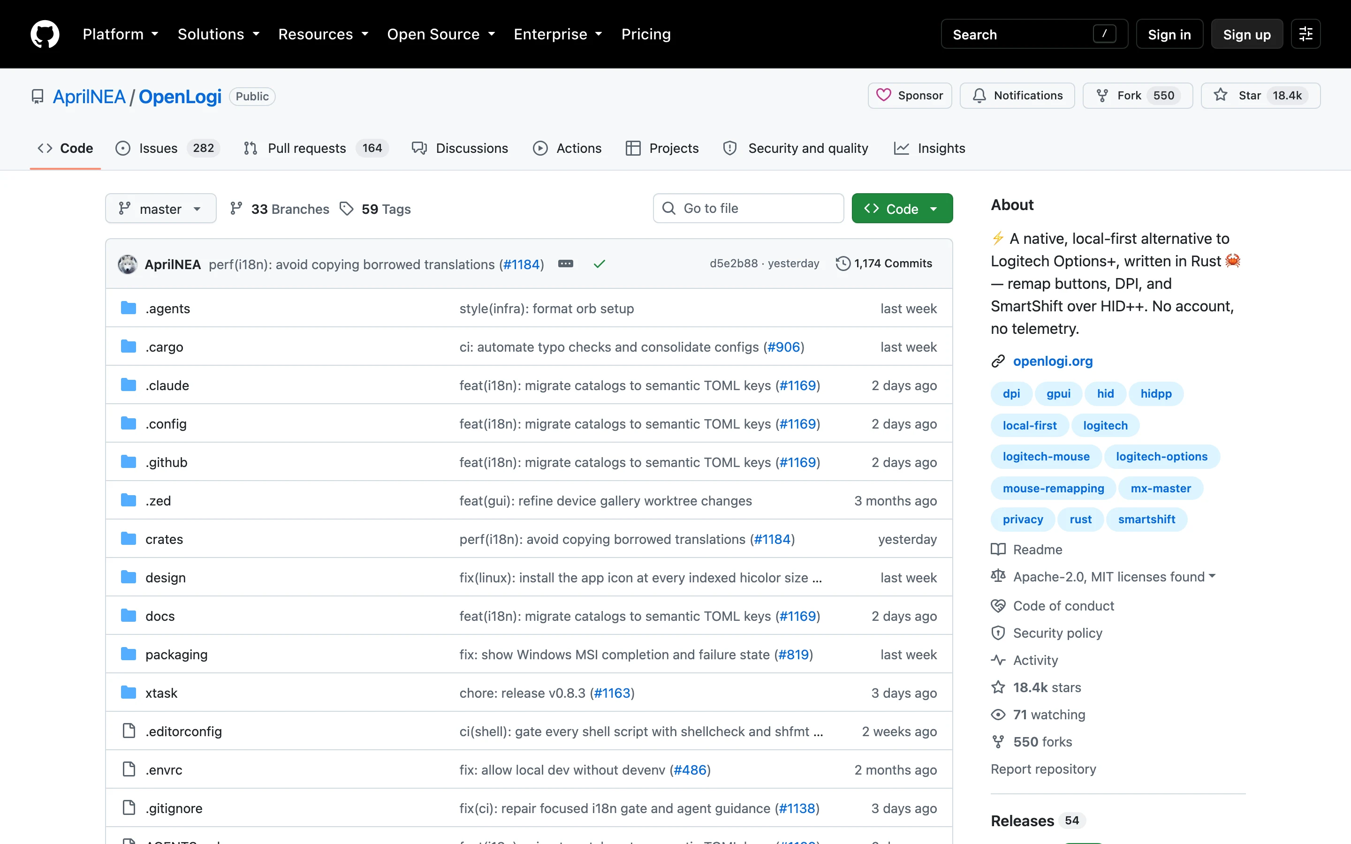
Task: Star the OpenLogi repository
Action: pos(1260,96)
